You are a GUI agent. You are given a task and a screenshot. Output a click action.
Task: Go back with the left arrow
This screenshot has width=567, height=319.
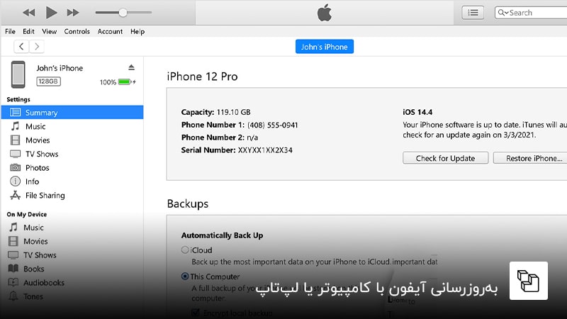[x=21, y=46]
